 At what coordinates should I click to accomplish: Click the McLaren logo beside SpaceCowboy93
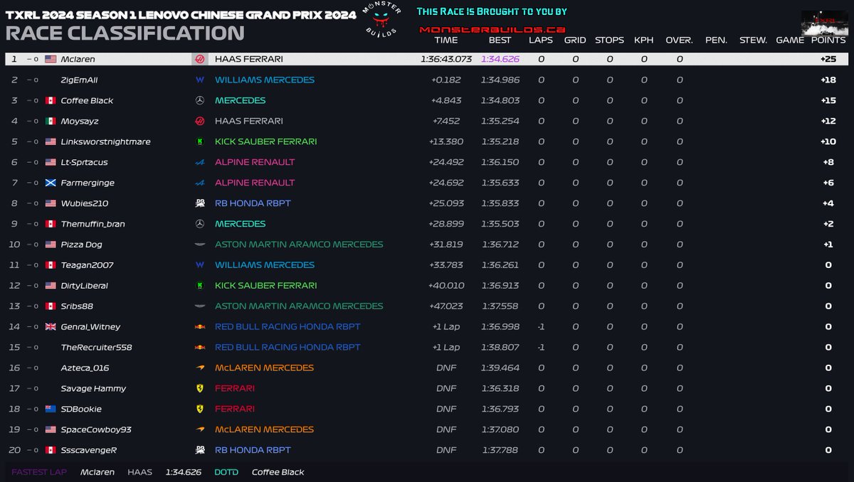click(x=200, y=430)
